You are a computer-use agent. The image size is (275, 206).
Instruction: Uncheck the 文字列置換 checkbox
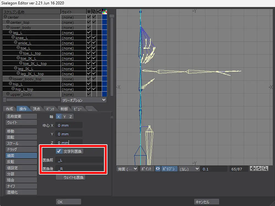59,151
